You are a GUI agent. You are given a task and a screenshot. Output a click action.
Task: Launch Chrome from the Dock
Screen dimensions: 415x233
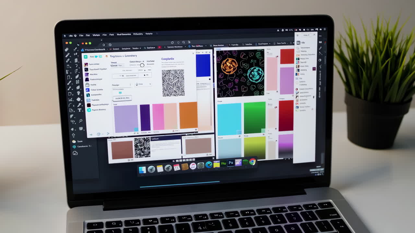coord(253,162)
